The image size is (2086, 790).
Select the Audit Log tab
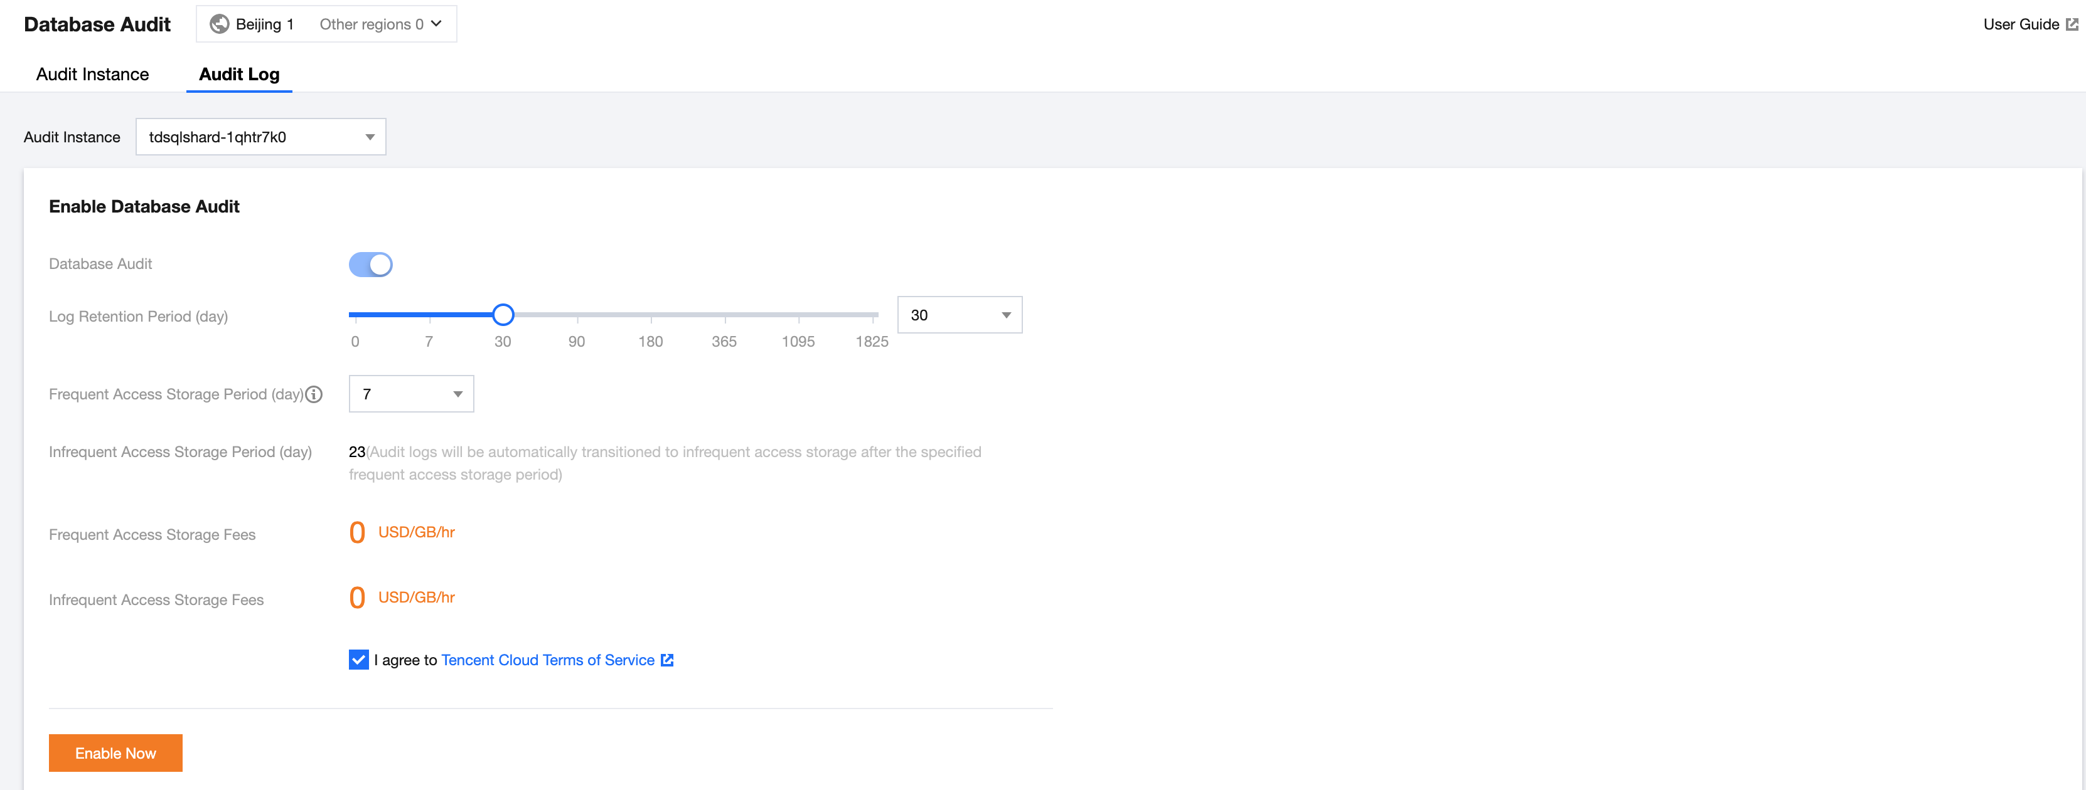[x=239, y=75]
